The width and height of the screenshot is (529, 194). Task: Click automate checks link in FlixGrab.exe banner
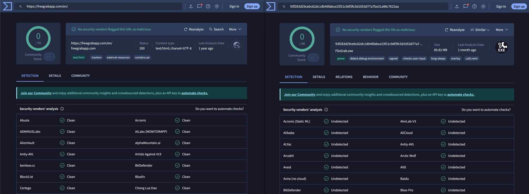point(461,95)
